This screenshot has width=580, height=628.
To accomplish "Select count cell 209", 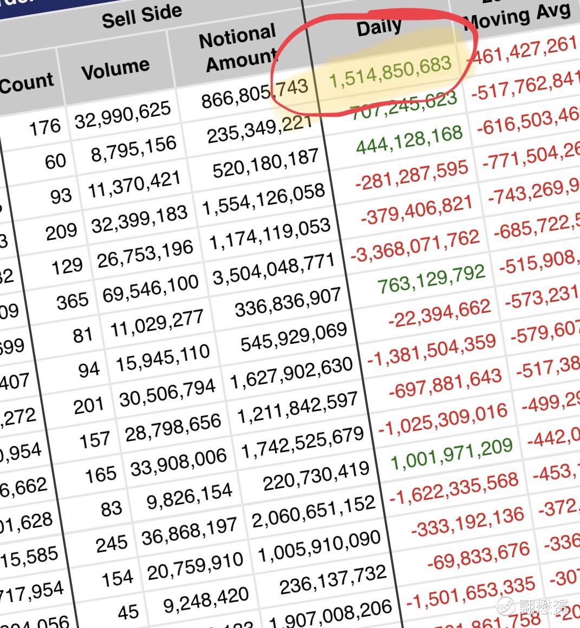I will pyautogui.click(x=61, y=232).
